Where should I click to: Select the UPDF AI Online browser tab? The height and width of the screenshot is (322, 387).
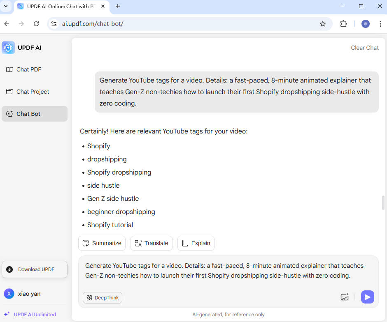[x=61, y=7]
